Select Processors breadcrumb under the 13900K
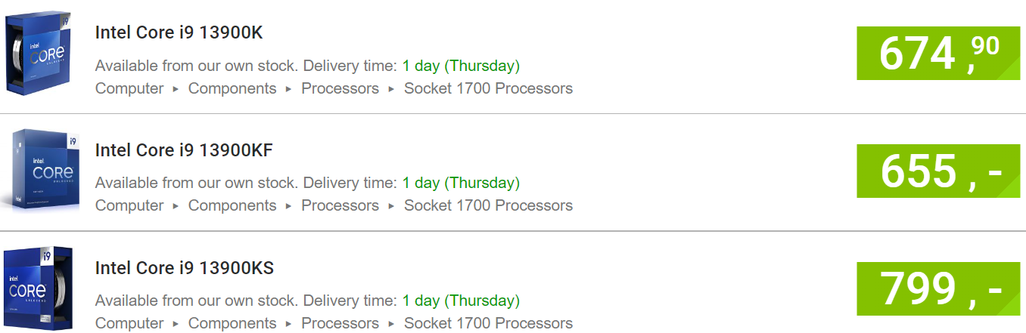 [x=340, y=88]
